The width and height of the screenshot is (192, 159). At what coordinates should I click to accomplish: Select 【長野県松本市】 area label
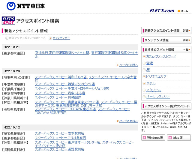click(x=13, y=109)
